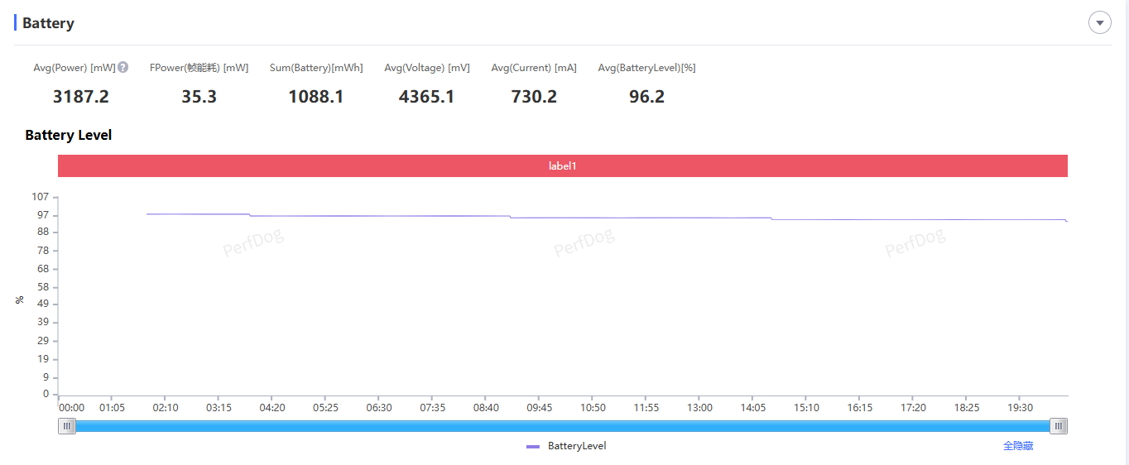Screen dimensions: 1129x465
Task: Click the 10:50 tick on the time axis
Action: tap(593, 407)
